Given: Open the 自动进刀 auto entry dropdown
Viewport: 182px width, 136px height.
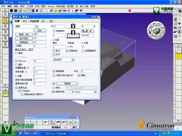Looking at the screenshot, I should point(73,60).
